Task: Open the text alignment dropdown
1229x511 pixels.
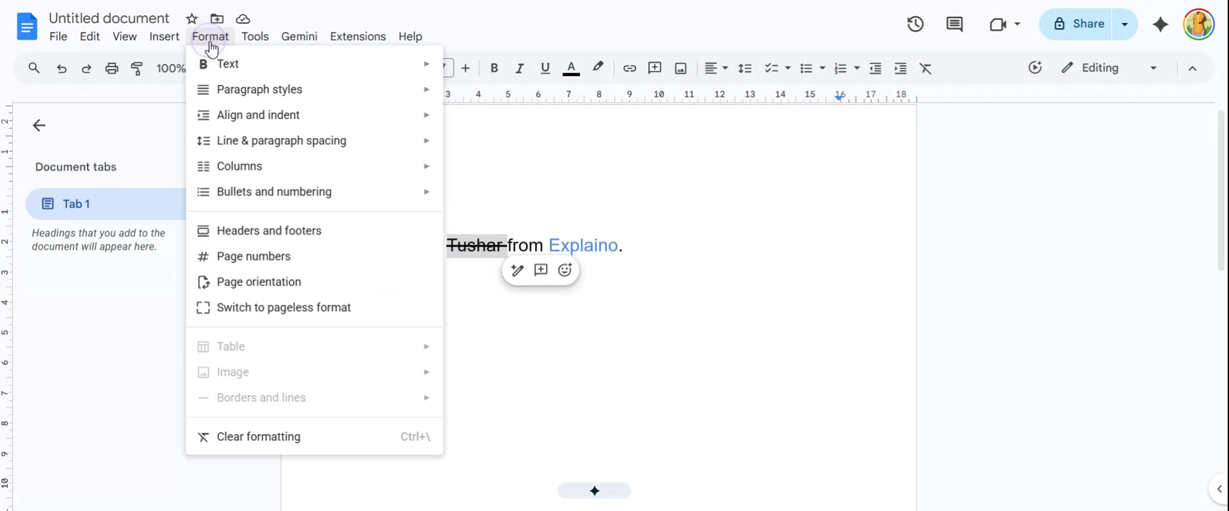Action: point(716,68)
